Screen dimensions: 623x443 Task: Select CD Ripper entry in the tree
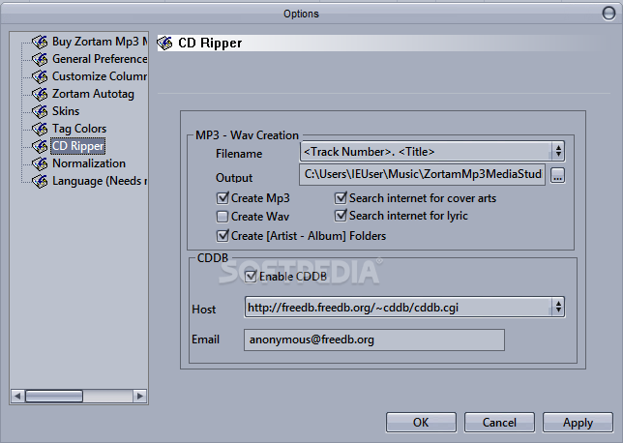pos(77,146)
